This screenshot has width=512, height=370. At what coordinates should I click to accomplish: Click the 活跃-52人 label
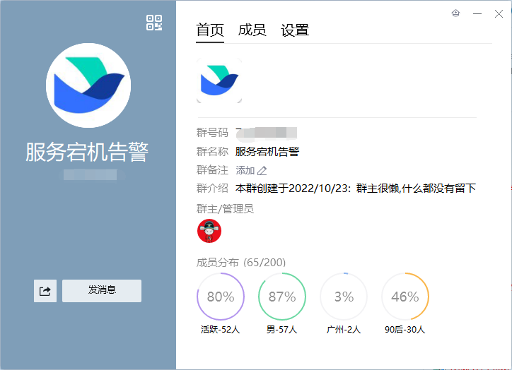[221, 330]
